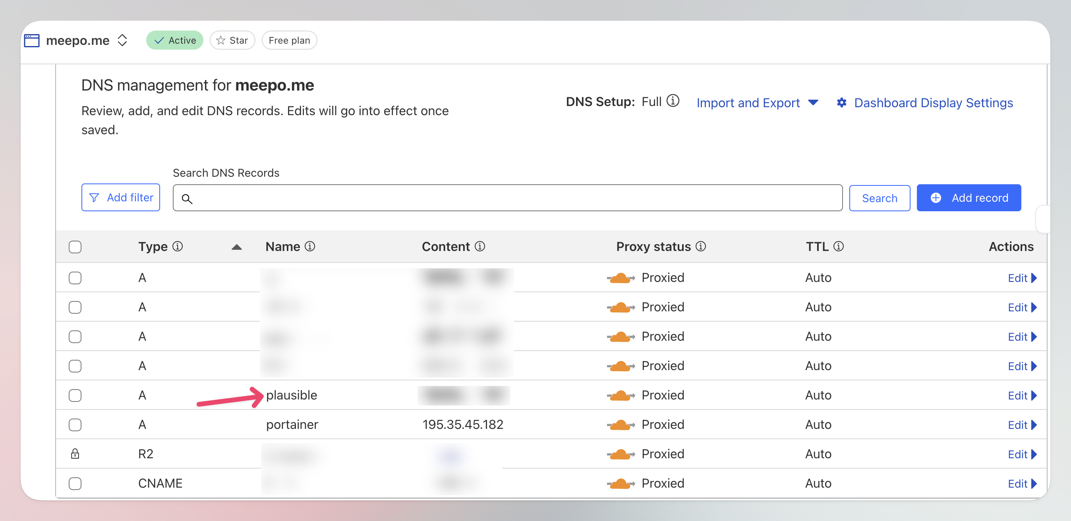Viewport: 1071px width, 521px height.
Task: Click the star icon in Star button
Action: pyautogui.click(x=221, y=40)
